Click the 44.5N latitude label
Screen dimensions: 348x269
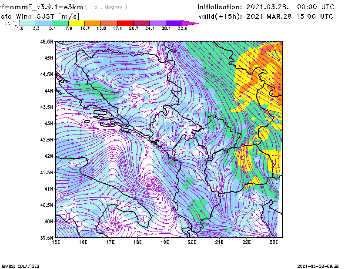tap(47, 74)
